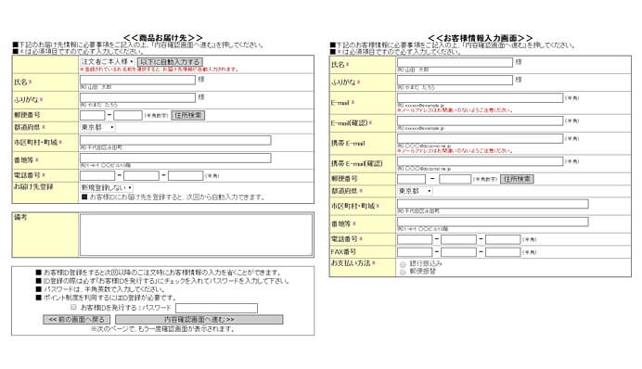
Task: Focus 番地等 field in お客様情報入力 form
Action: [493, 222]
